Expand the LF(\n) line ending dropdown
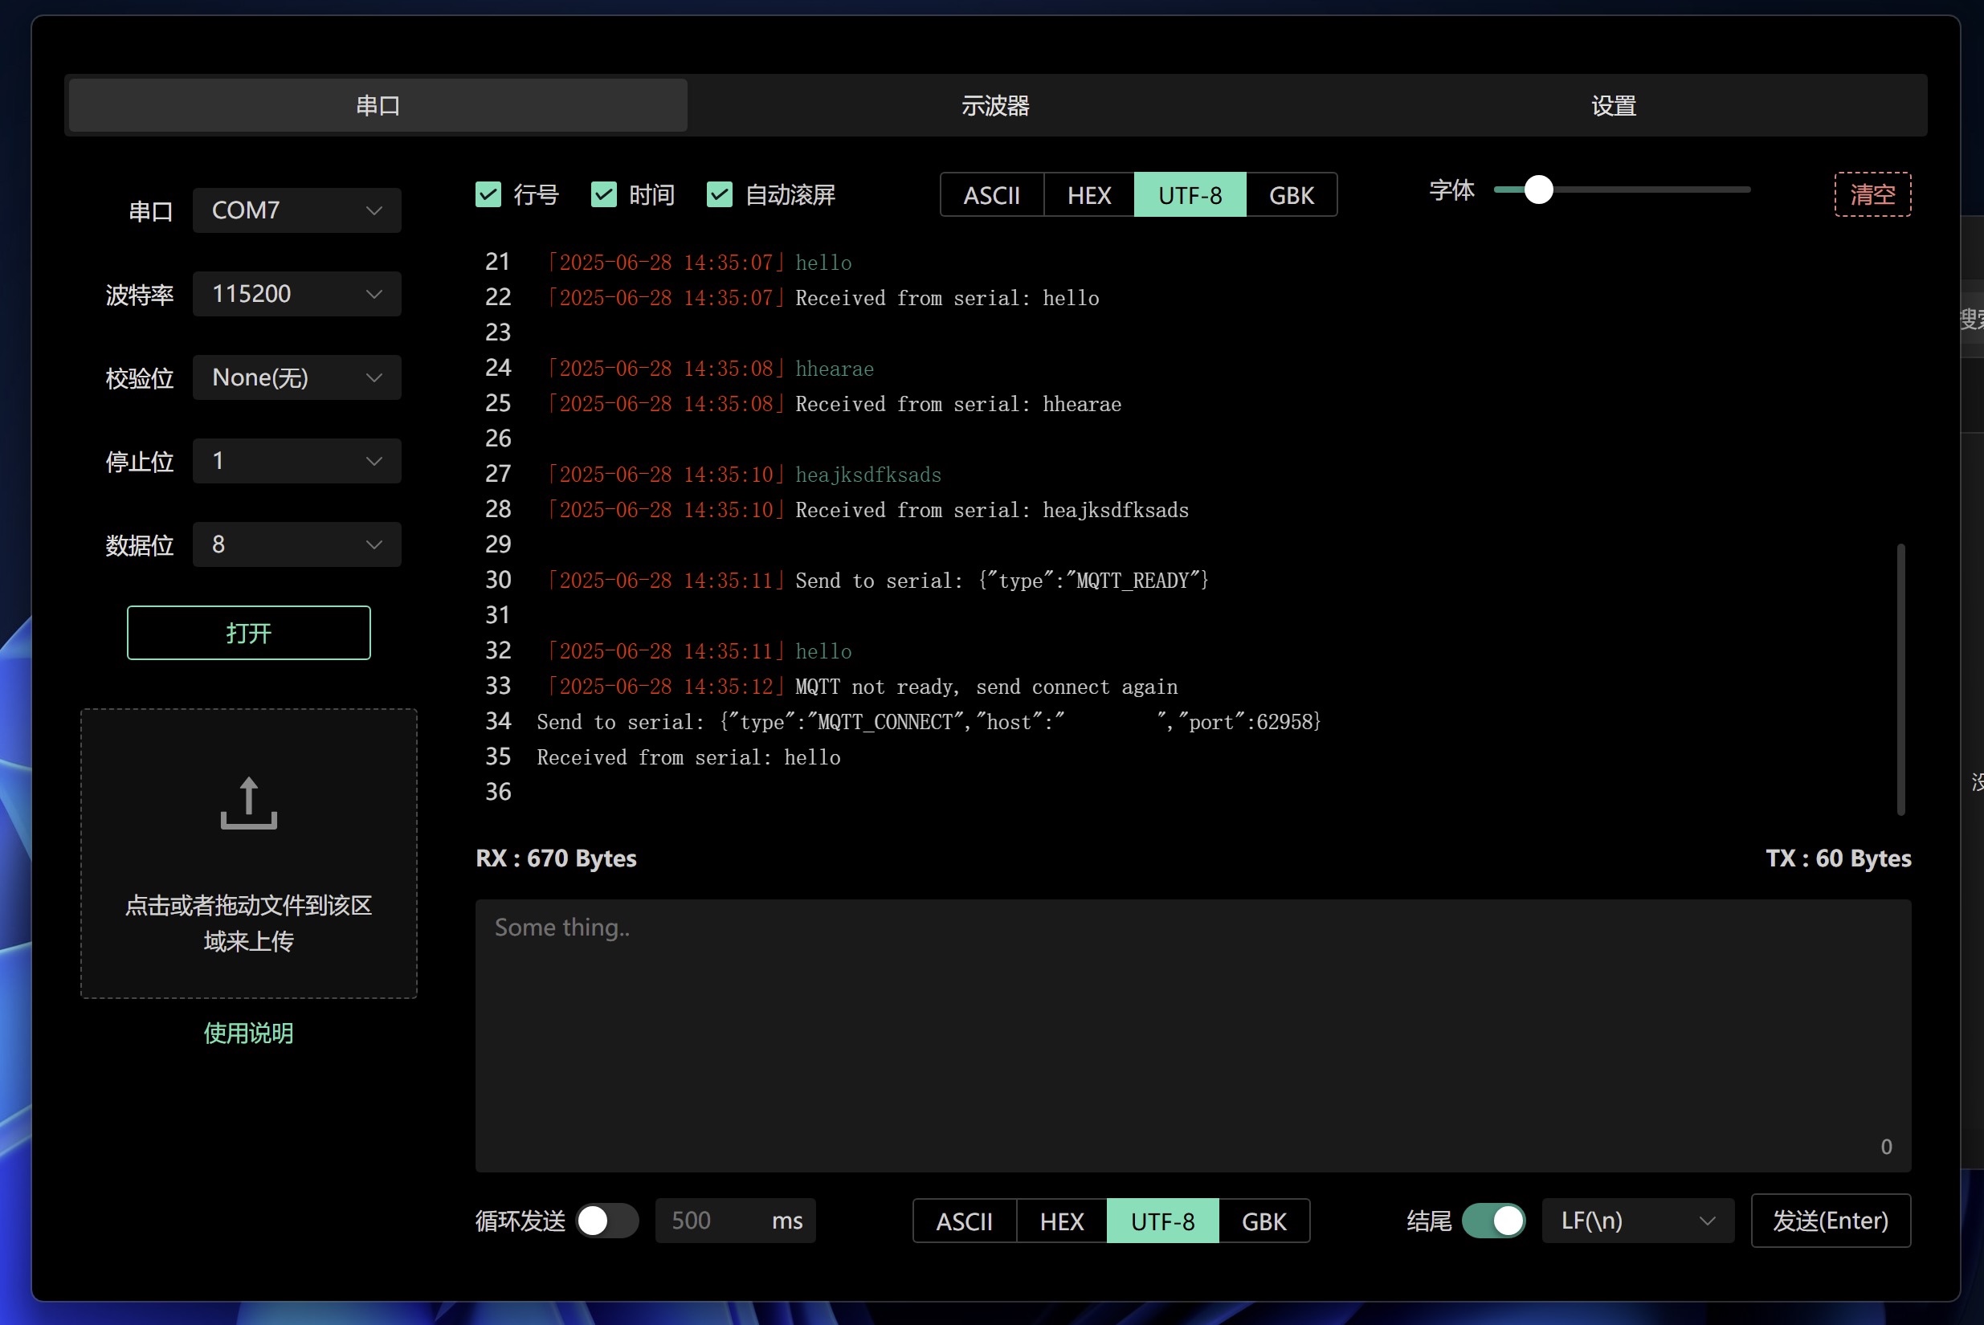Image resolution: width=1984 pixels, height=1325 pixels. pos(1636,1221)
